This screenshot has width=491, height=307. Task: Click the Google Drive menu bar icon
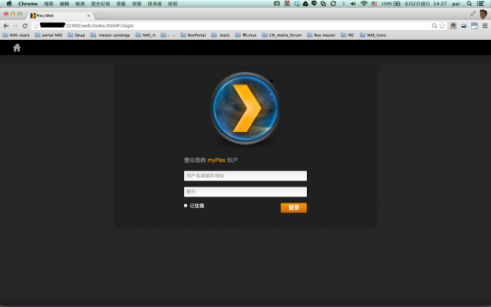tap(305, 4)
